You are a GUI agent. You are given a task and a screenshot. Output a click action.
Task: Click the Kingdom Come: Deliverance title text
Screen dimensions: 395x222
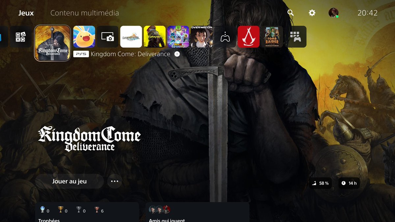[130, 54]
